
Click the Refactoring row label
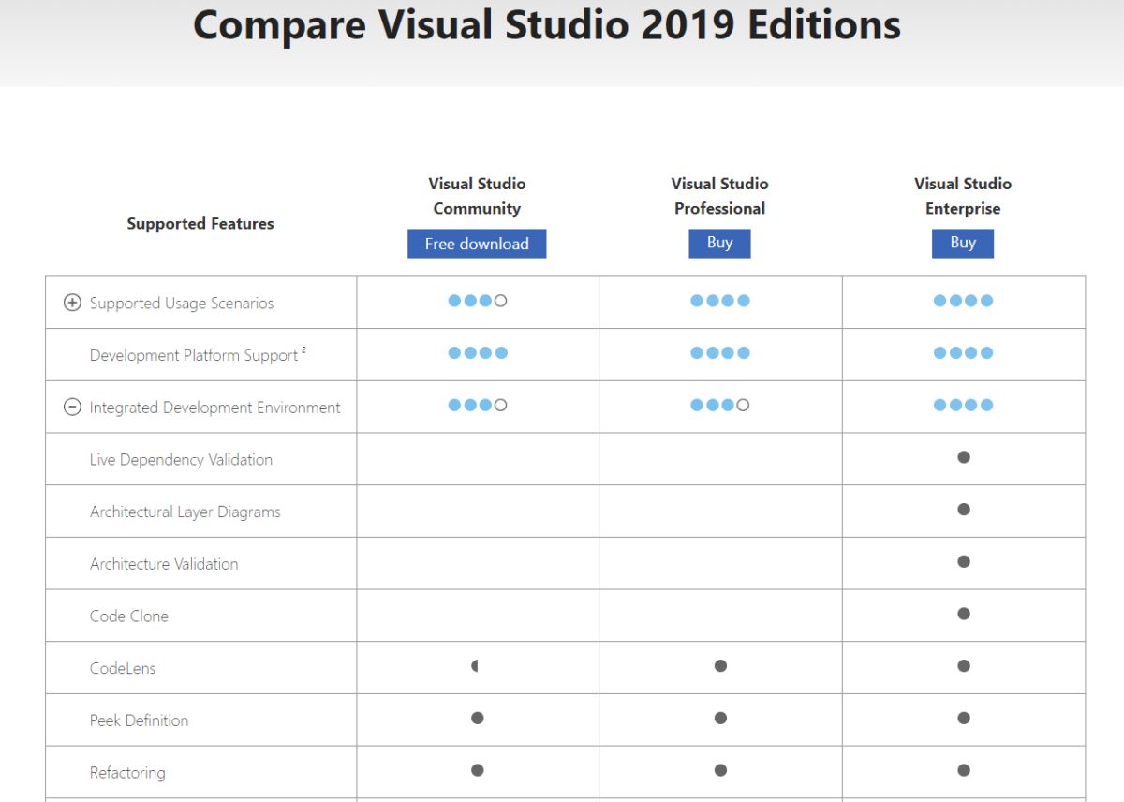click(127, 773)
